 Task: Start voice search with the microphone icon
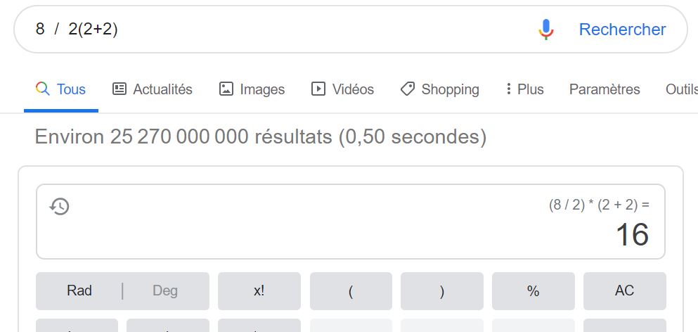546,30
